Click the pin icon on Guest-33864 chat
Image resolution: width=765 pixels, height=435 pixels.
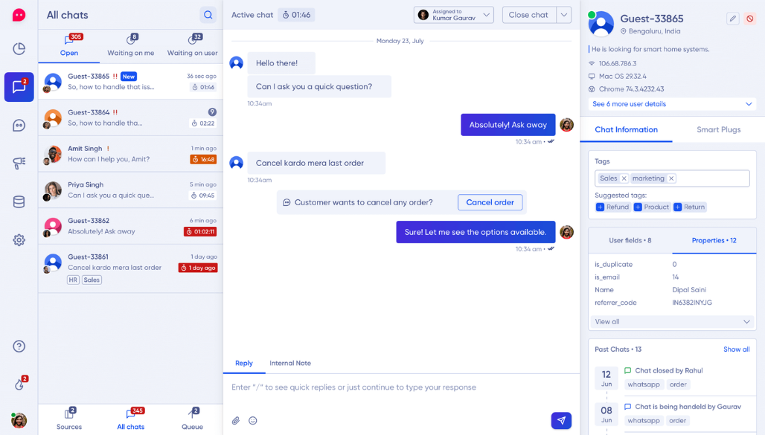[x=212, y=112]
